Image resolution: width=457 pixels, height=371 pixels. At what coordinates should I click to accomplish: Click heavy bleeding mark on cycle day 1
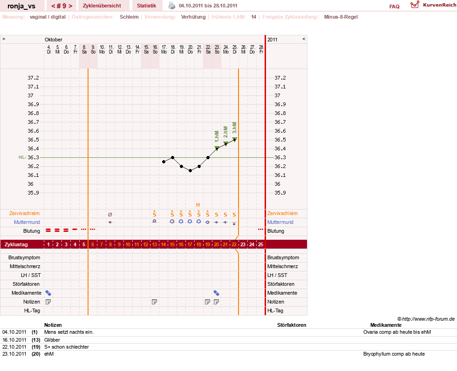pos(48,230)
